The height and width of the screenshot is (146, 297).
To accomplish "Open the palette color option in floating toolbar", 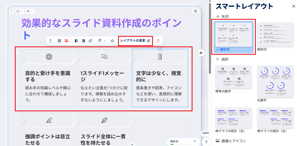I will [x=100, y=40].
